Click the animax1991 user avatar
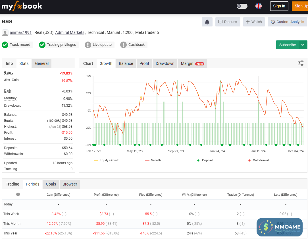 pos(5,33)
